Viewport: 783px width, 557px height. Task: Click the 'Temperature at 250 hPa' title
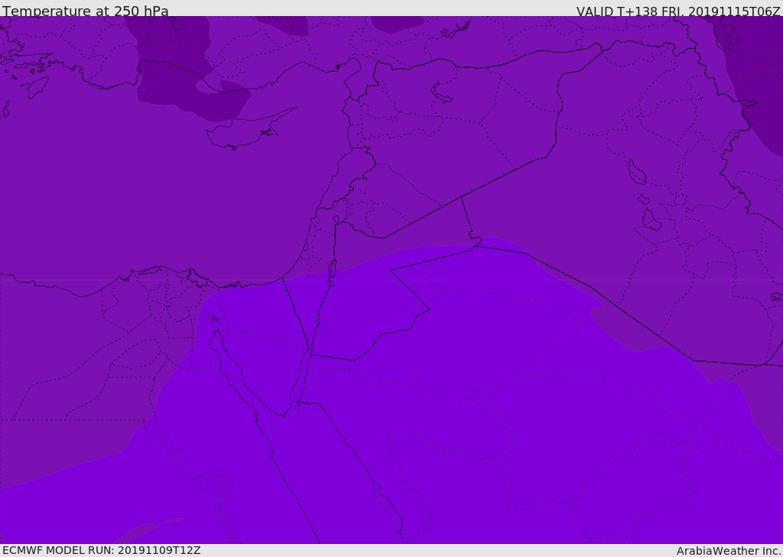(86, 11)
